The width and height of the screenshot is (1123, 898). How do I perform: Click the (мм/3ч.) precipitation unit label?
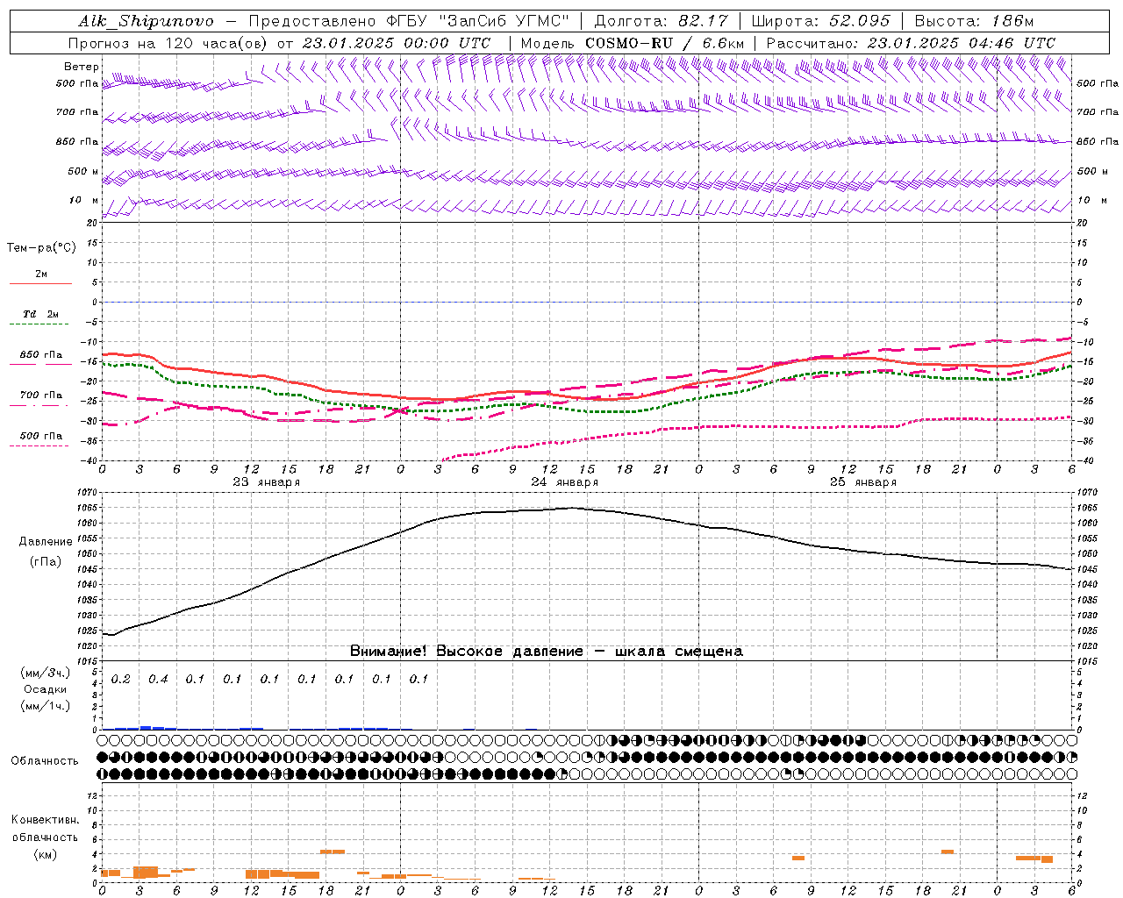point(46,673)
